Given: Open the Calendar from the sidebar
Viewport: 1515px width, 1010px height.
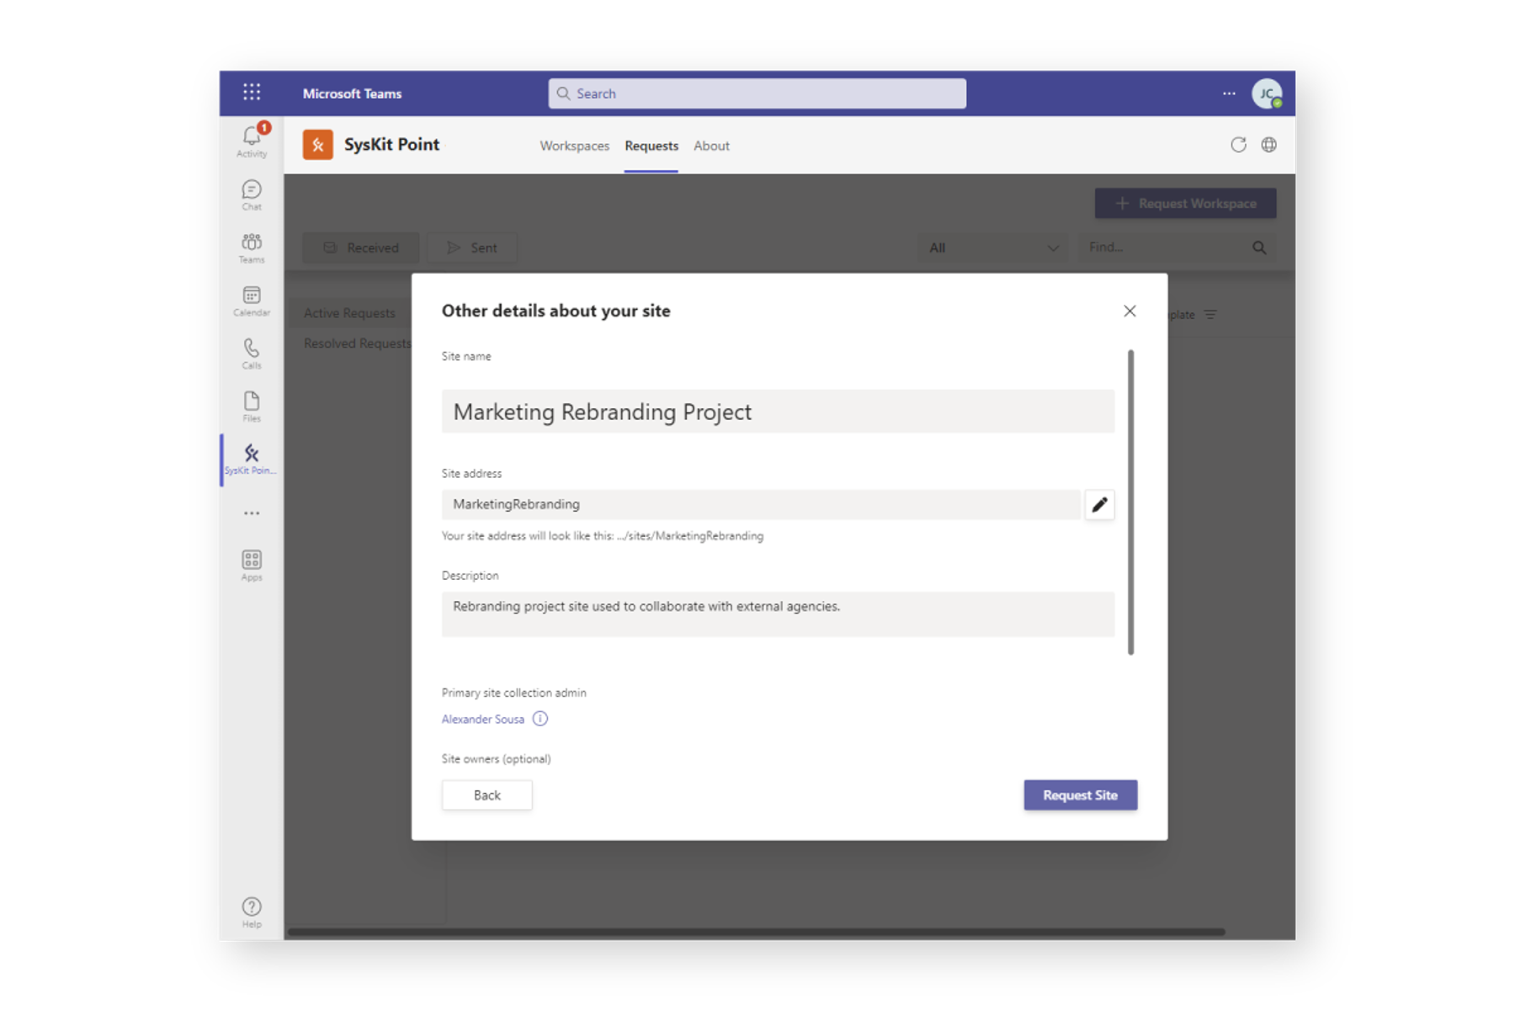Looking at the screenshot, I should (250, 300).
